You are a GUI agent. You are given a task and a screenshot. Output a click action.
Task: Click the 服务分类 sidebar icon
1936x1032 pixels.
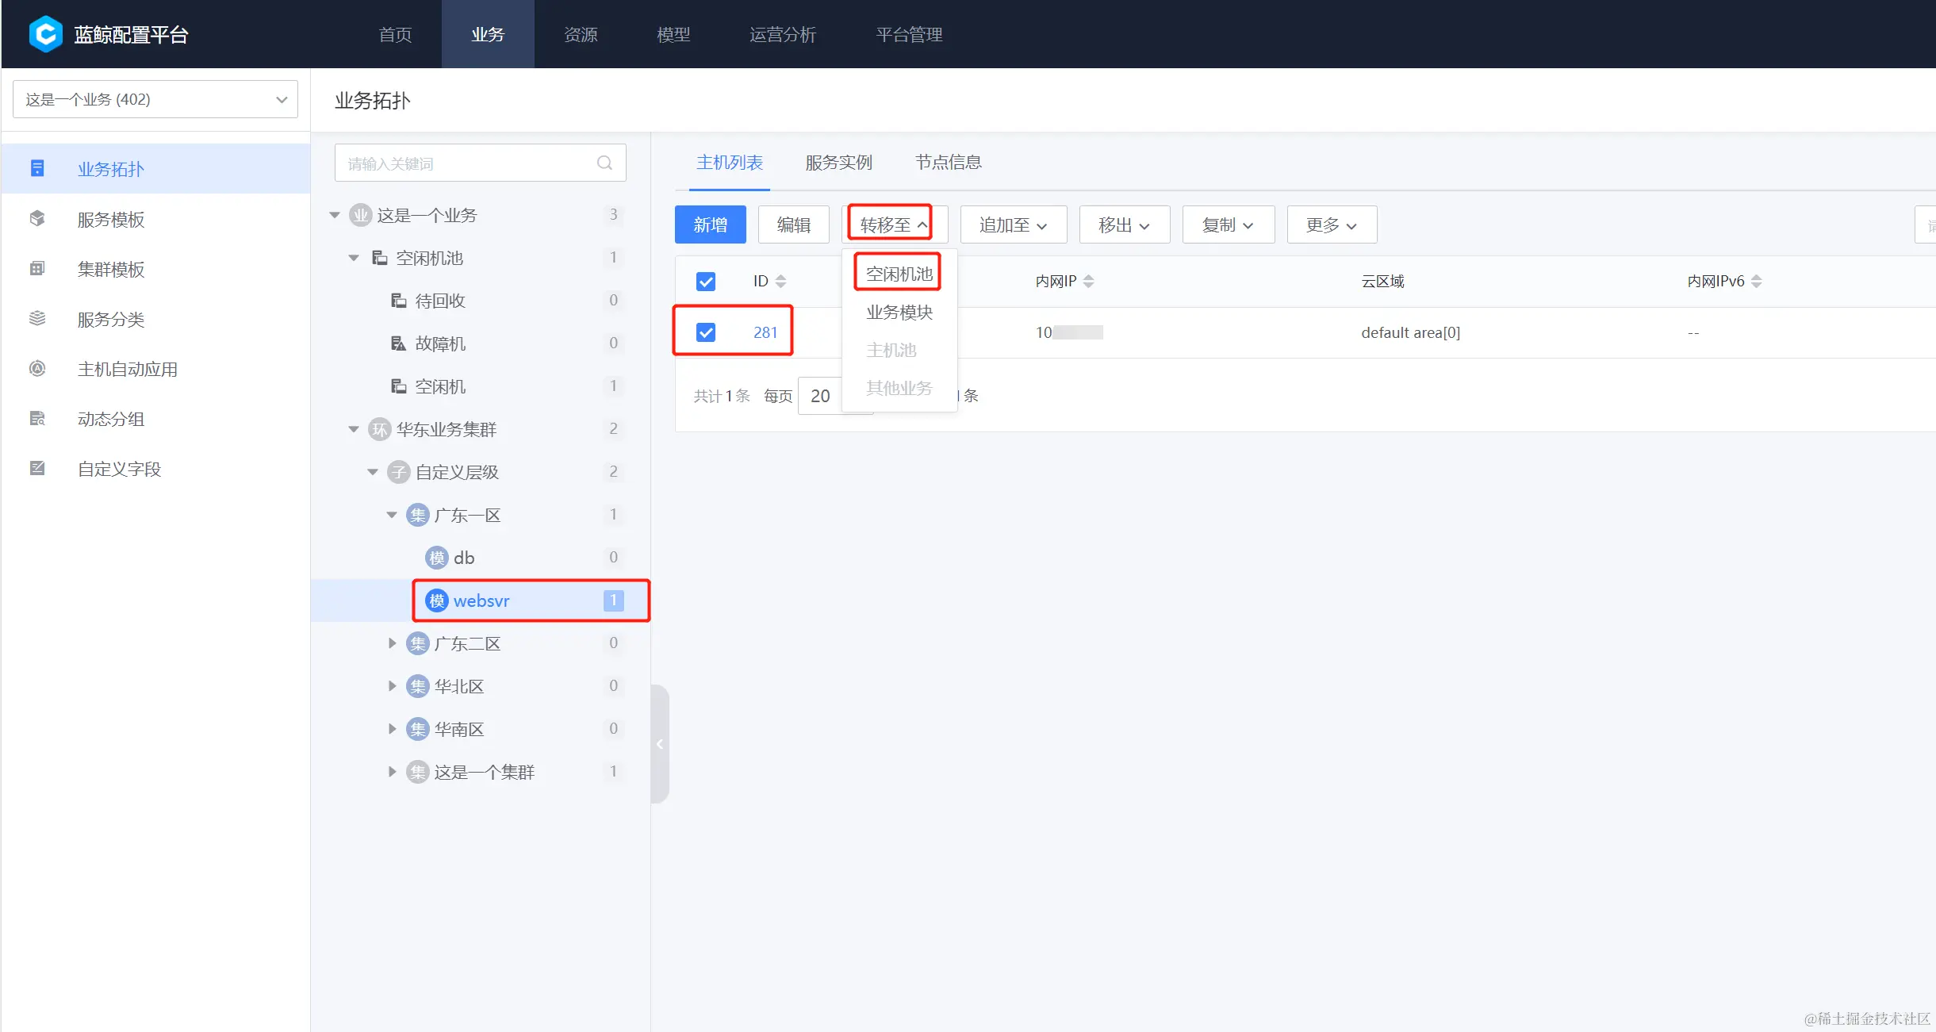click(x=37, y=318)
